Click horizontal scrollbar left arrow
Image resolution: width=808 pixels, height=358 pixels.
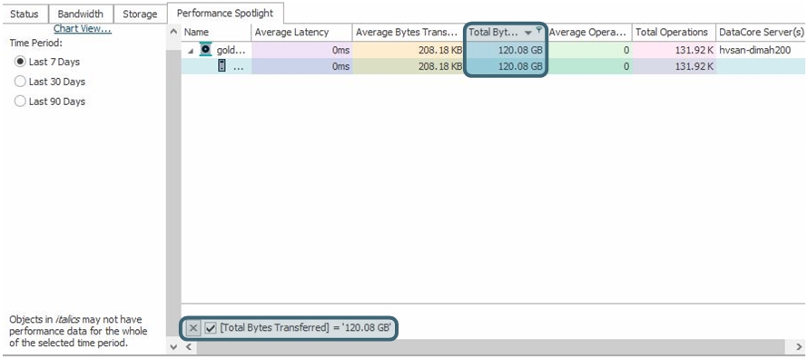click(188, 347)
